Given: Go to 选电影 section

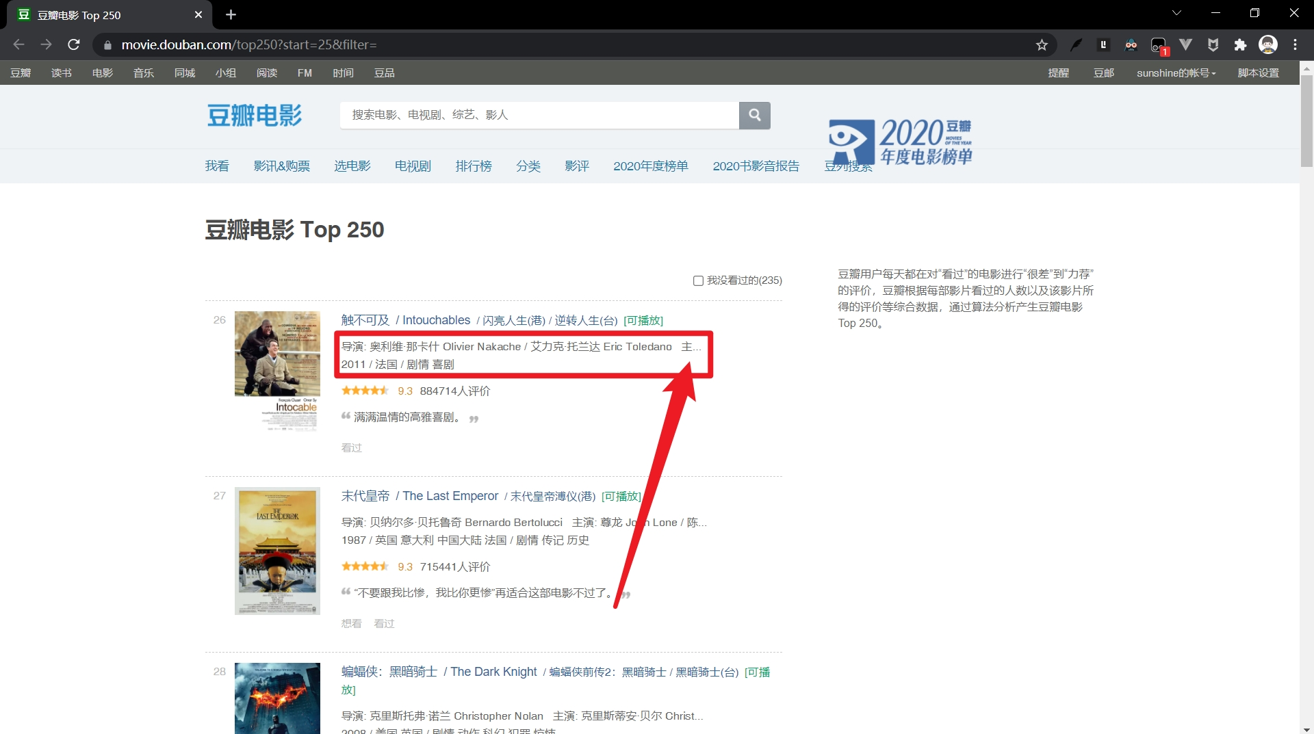Looking at the screenshot, I should [352, 166].
